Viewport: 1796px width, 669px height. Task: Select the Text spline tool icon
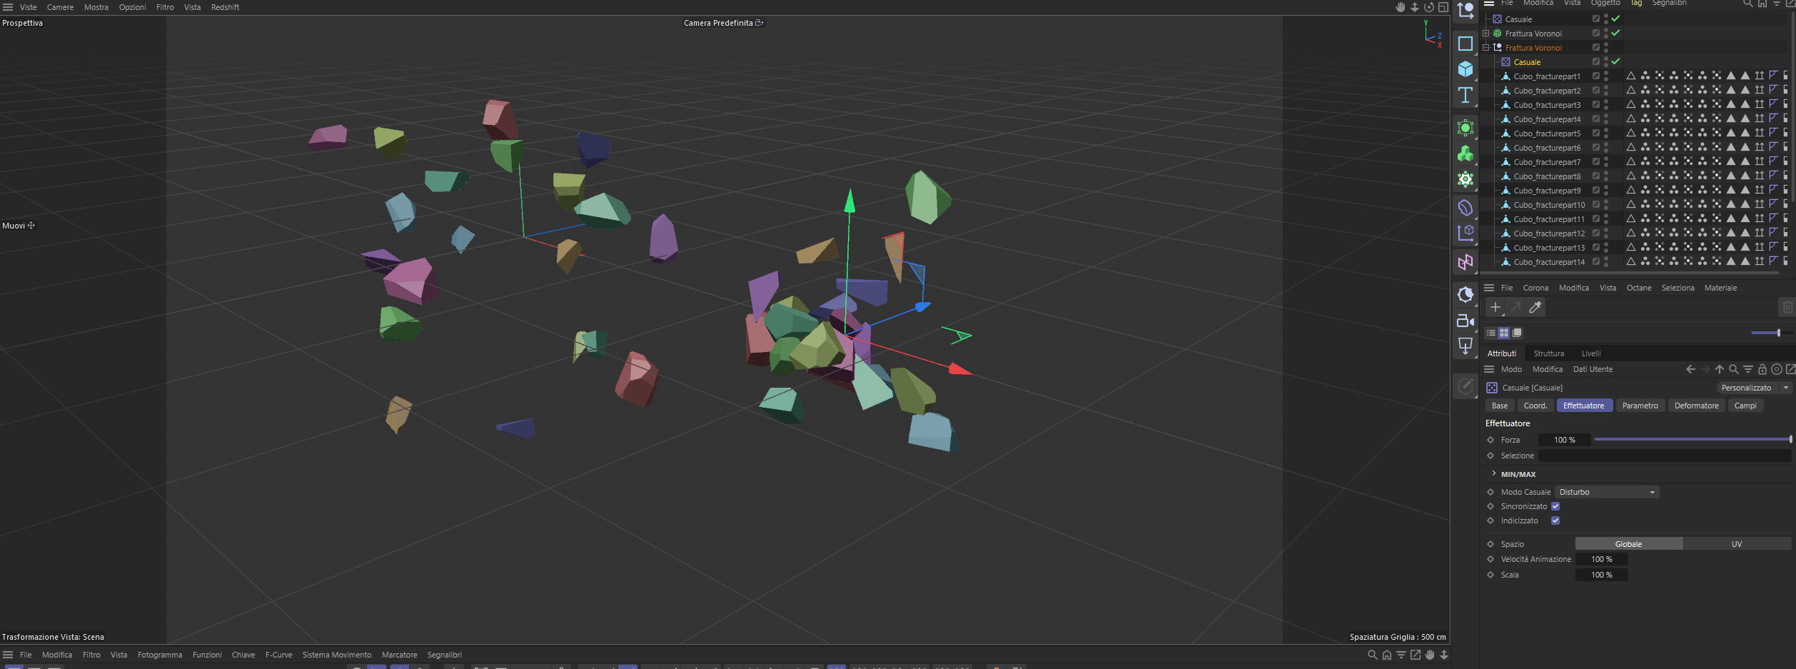coord(1465,95)
